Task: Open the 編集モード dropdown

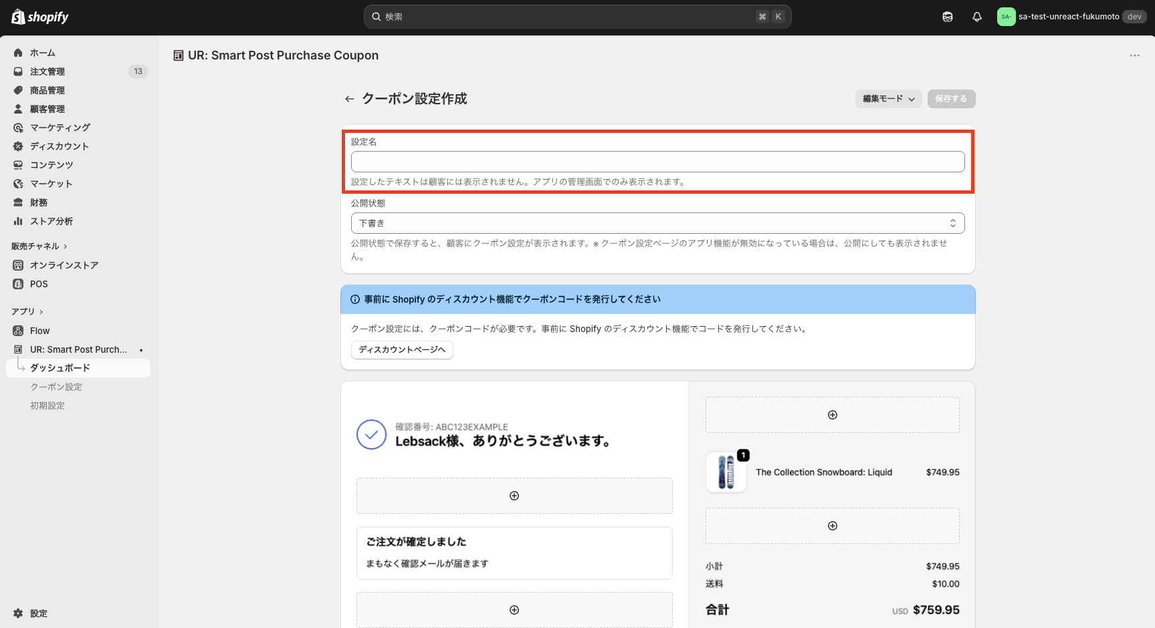Action: click(889, 99)
